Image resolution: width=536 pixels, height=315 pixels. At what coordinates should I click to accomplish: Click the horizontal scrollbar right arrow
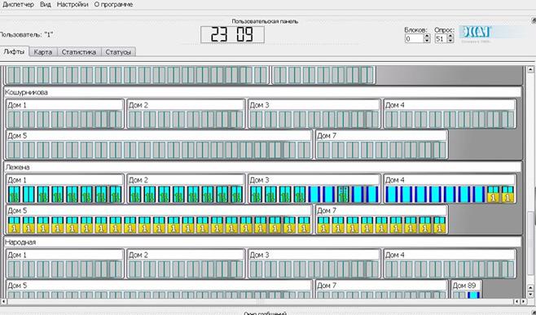524,301
